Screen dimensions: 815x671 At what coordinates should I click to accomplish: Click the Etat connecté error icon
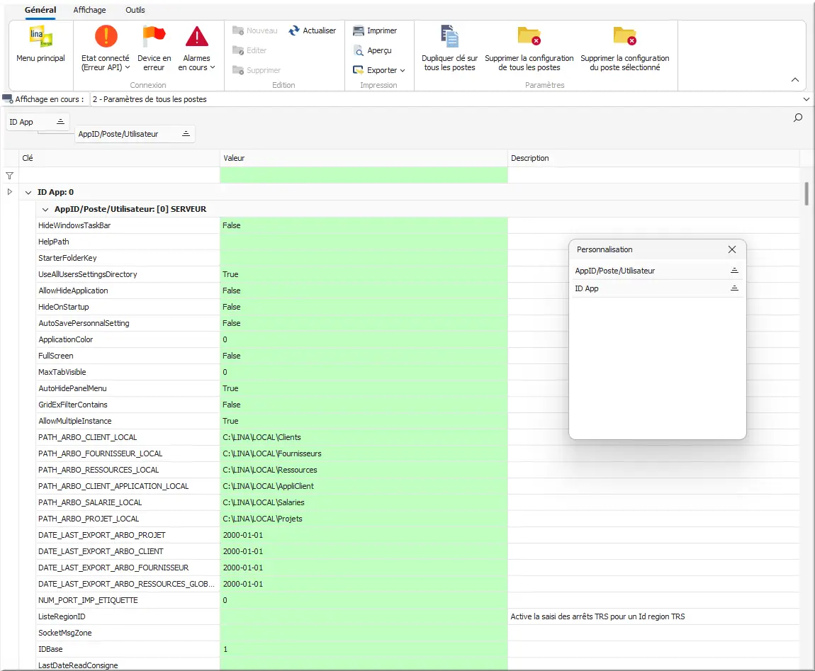[x=106, y=36]
